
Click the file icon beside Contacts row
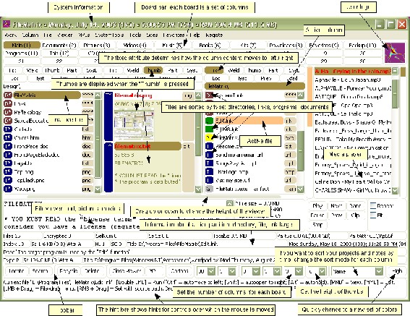[x=8, y=129]
